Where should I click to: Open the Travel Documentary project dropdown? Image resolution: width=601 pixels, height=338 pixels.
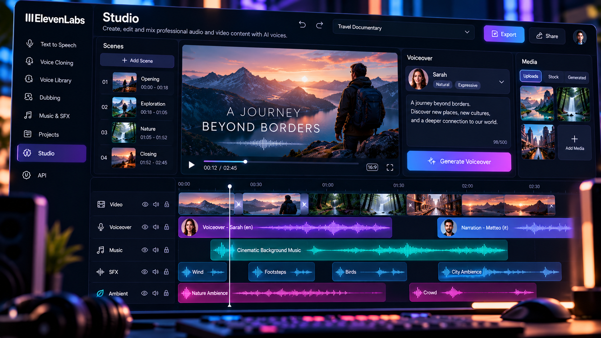pos(404,29)
